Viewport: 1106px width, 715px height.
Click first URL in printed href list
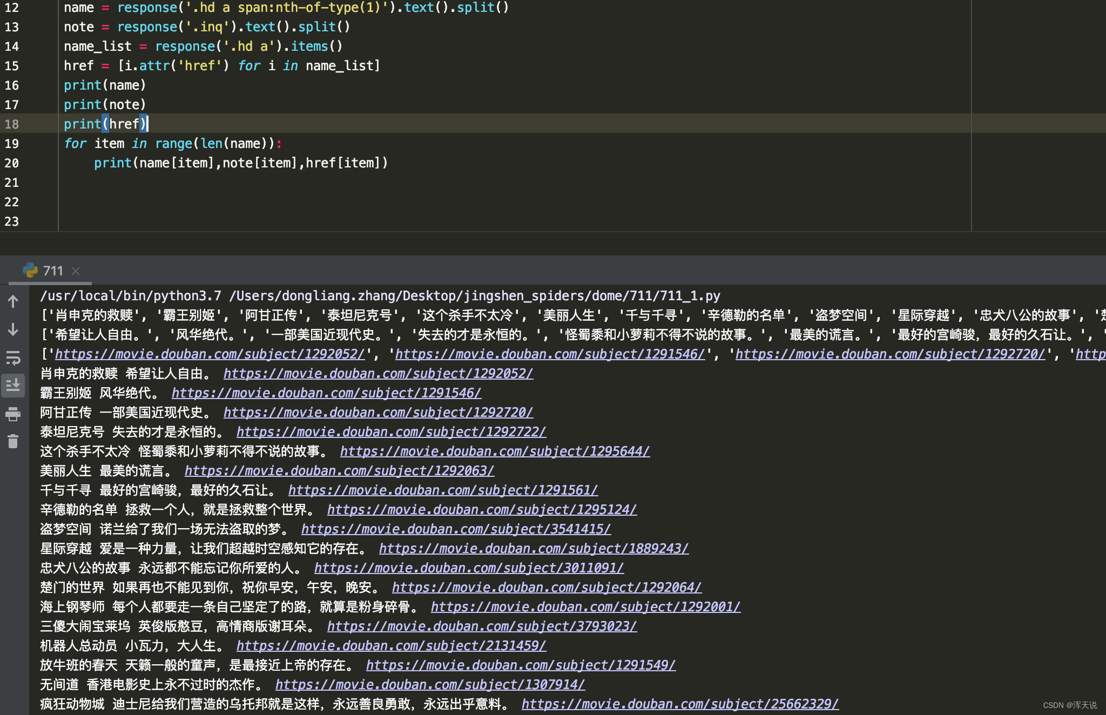[210, 354]
